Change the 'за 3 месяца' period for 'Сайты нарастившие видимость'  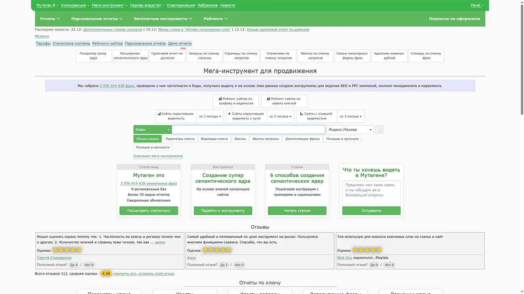[x=210, y=116]
